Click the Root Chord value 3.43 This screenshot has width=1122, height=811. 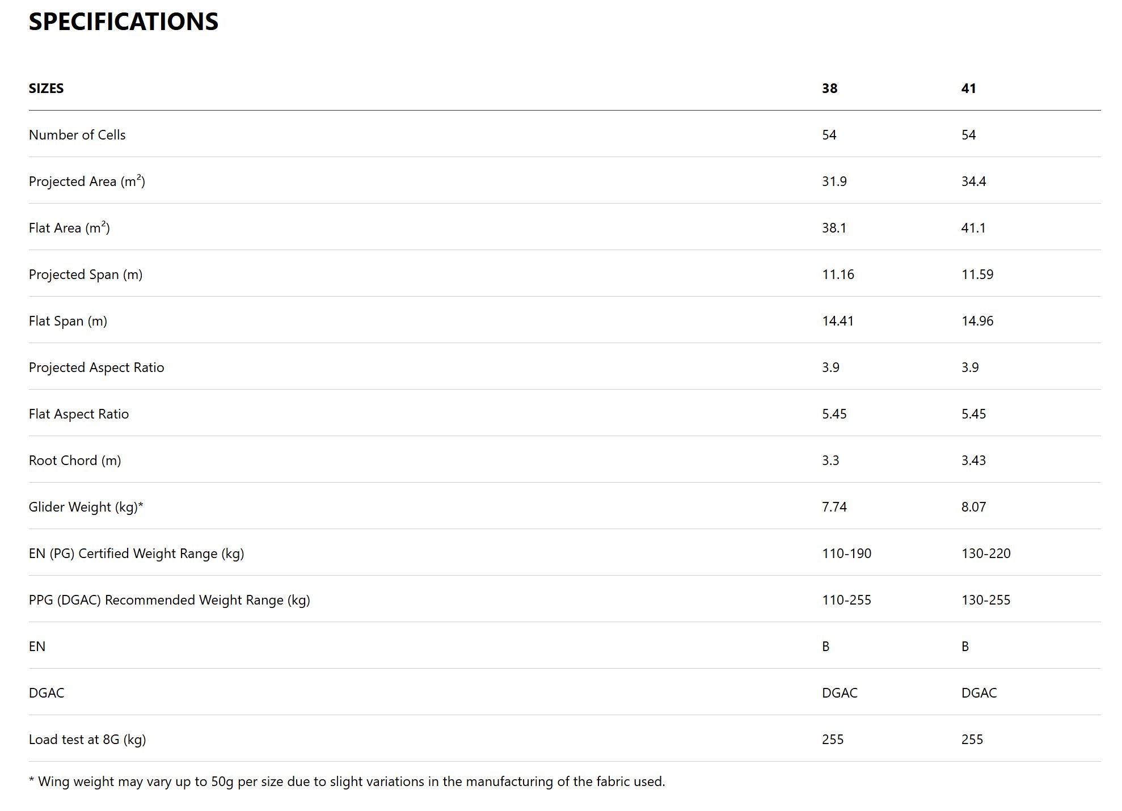[973, 461]
